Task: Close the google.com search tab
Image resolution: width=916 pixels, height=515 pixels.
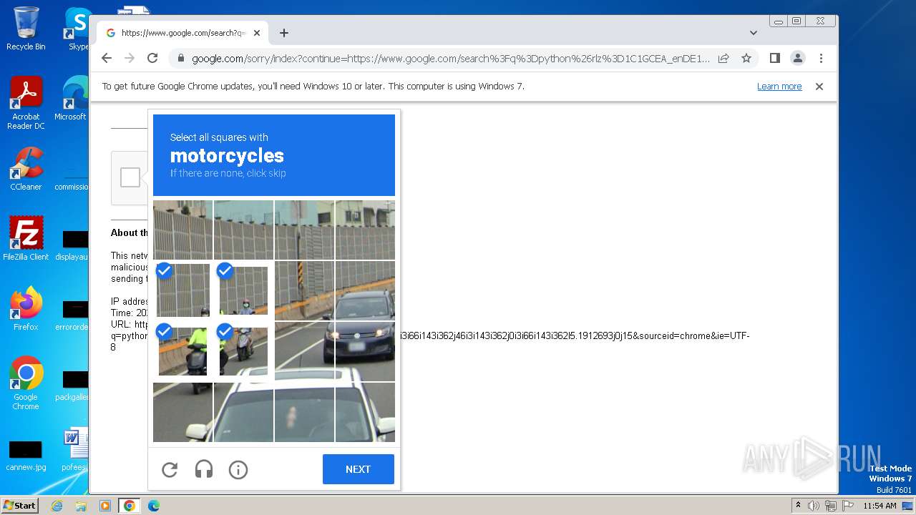Action: point(257,33)
